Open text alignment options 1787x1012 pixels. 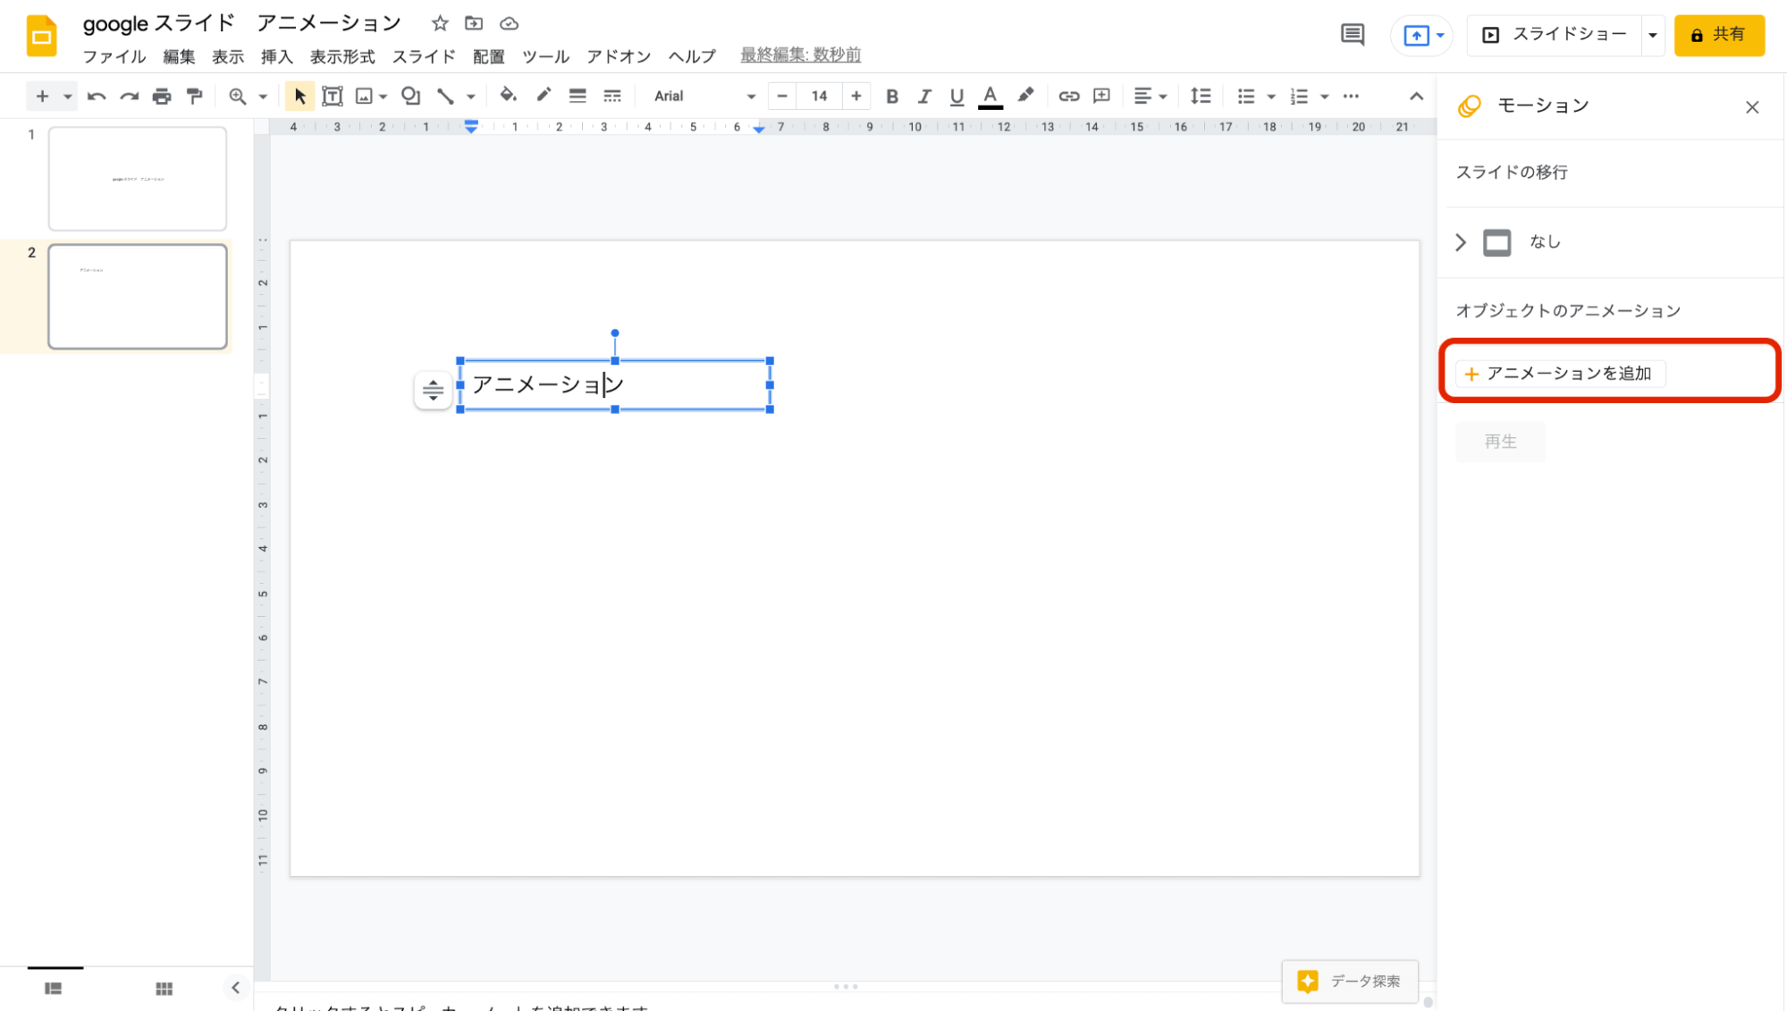(1150, 97)
